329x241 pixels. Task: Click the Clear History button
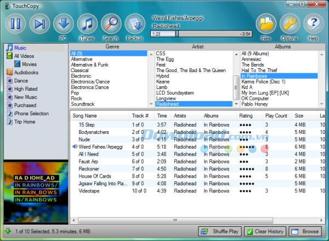click(265, 231)
